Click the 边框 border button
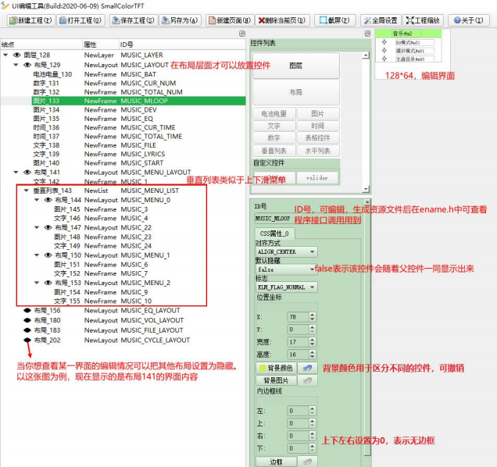497x467 pixels. coord(276,462)
